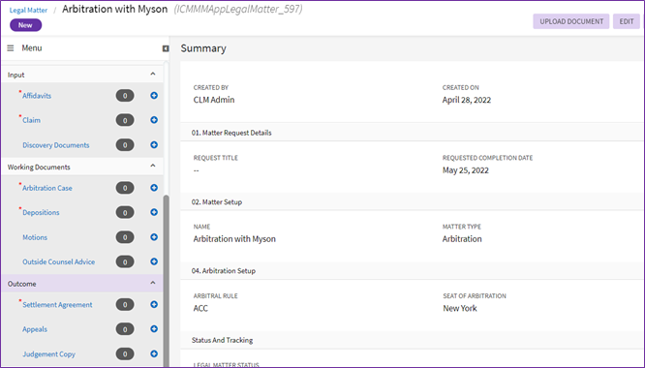Click the Upload Document button
This screenshot has width=645, height=368.
[571, 21]
